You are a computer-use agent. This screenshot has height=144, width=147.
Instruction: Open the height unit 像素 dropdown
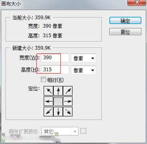coord(84,70)
